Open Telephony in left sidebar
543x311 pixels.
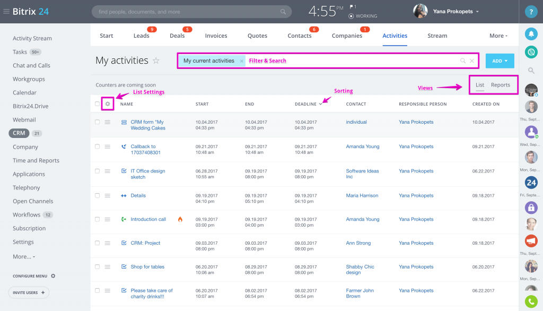[27, 187]
